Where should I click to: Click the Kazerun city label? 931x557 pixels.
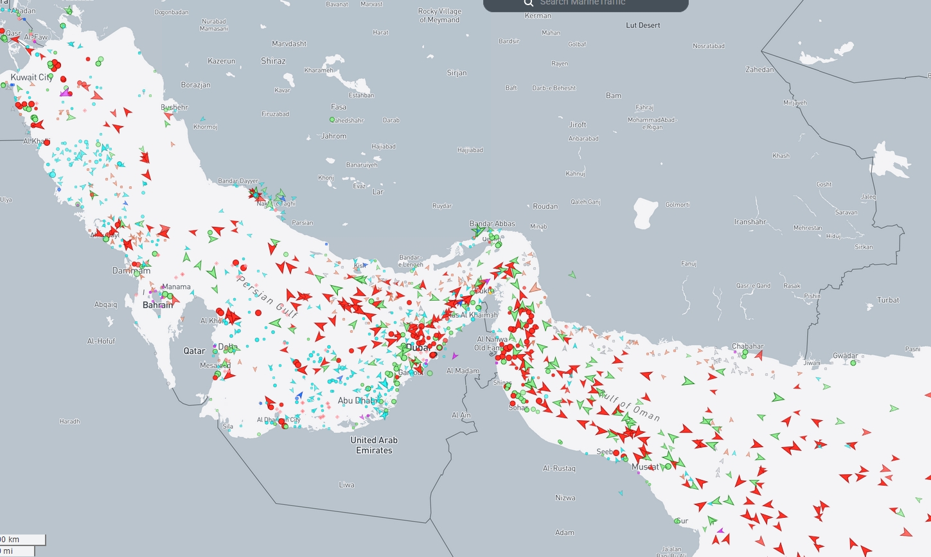click(x=222, y=61)
